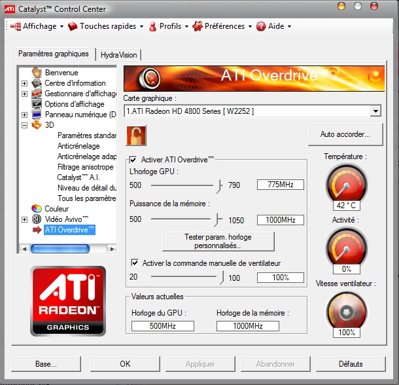Click the Abandonner button
Image resolution: width=399 pixels, height=385 pixels.
275,364
